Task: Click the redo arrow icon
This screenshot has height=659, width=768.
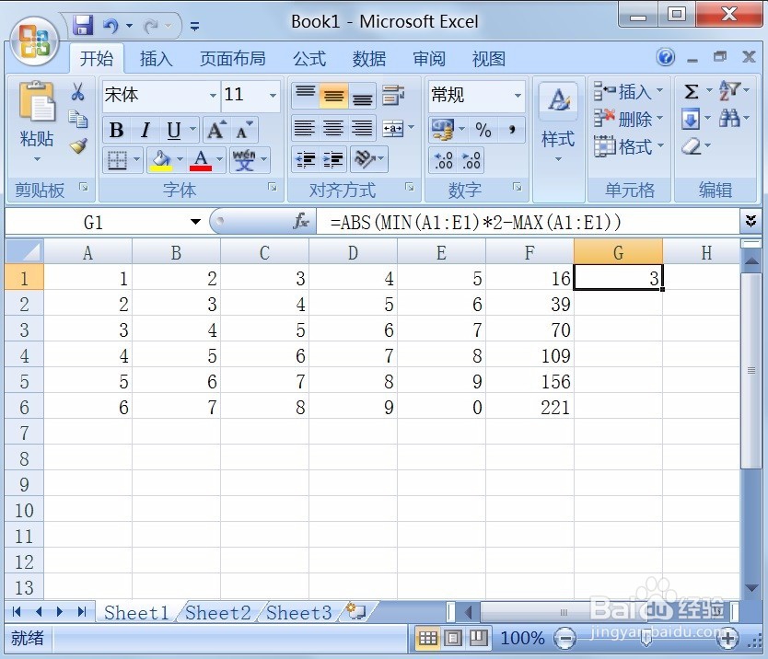Action: click(x=151, y=25)
